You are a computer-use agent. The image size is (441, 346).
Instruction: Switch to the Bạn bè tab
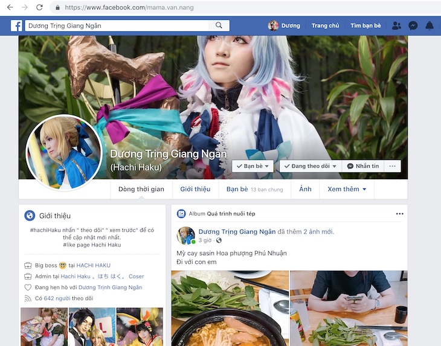pos(254,189)
